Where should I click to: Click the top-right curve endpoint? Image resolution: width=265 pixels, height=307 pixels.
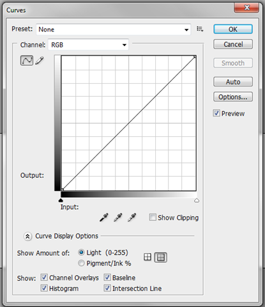pos(195,57)
